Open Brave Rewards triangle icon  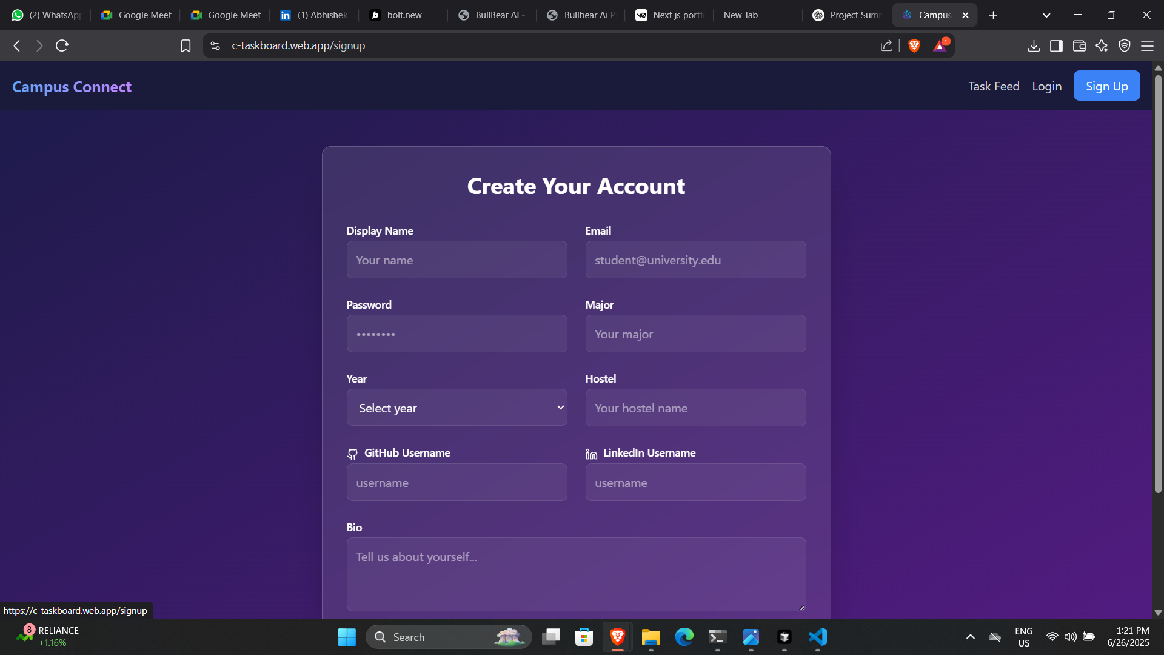(940, 45)
